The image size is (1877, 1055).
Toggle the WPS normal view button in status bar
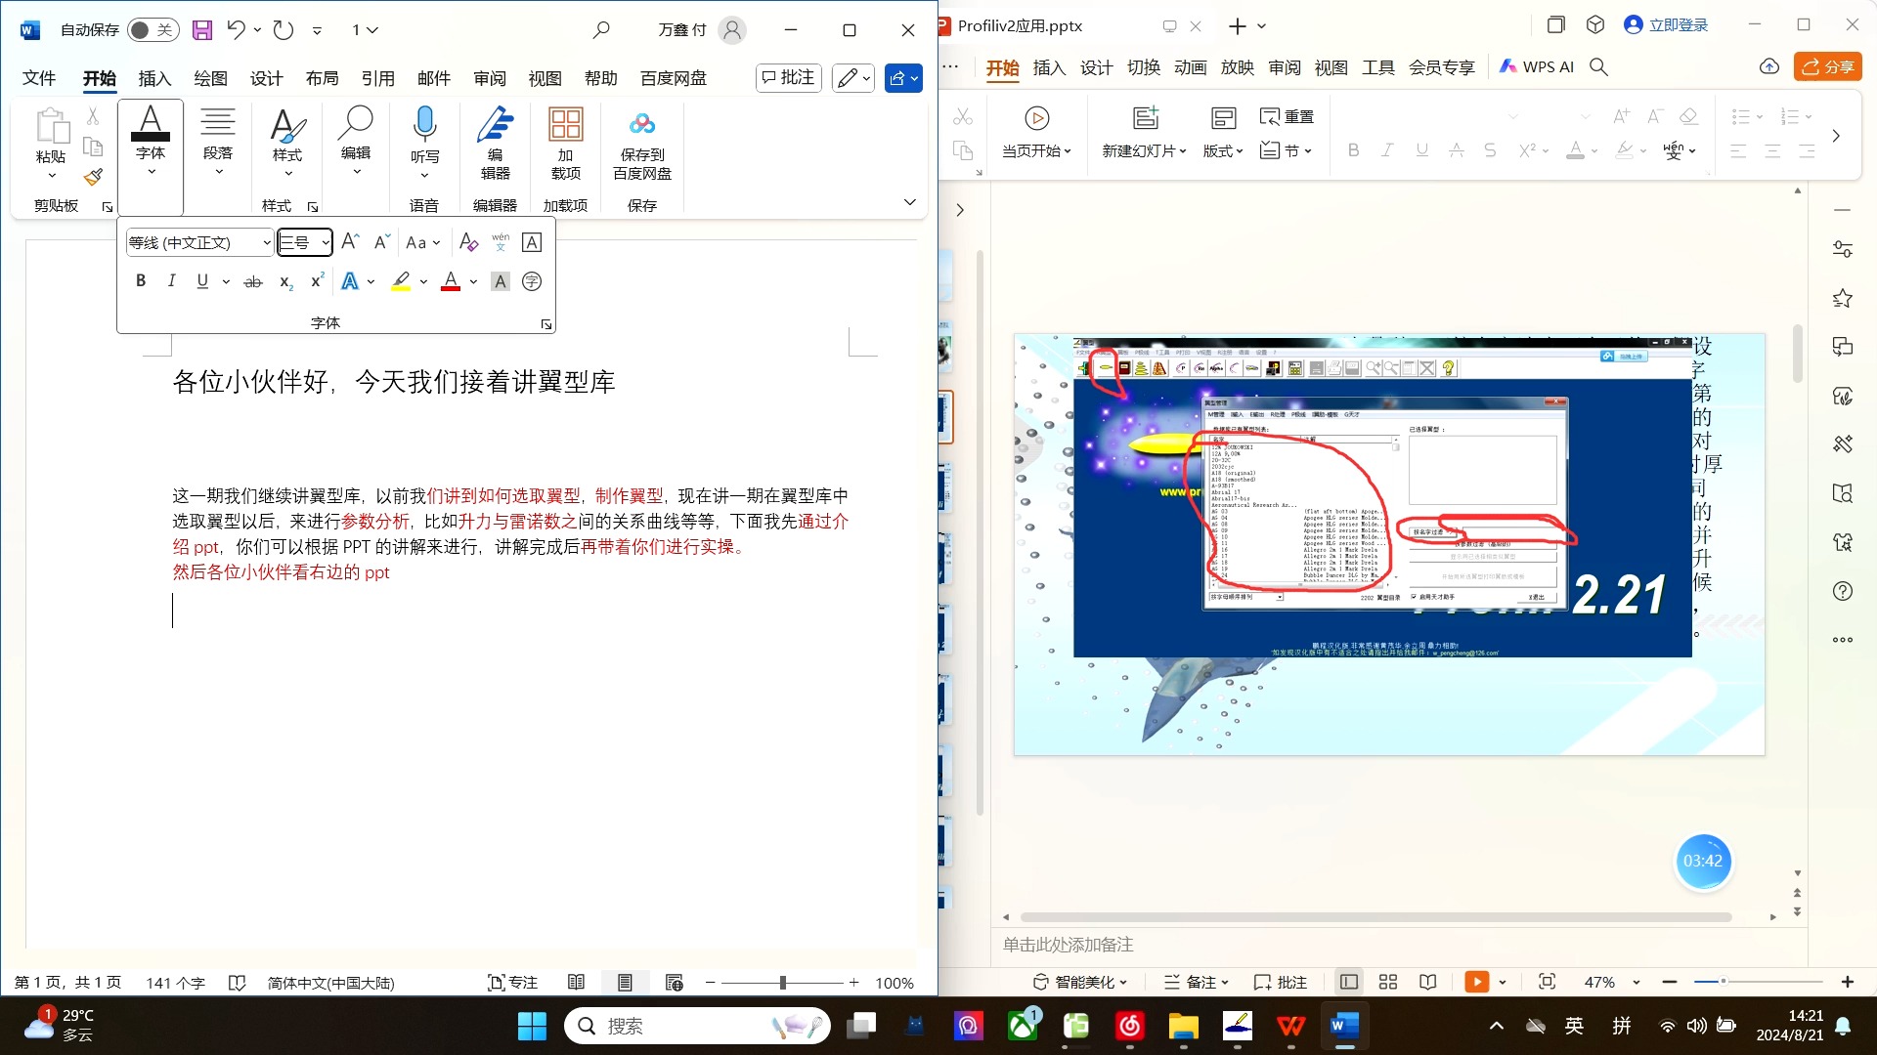point(1349,982)
